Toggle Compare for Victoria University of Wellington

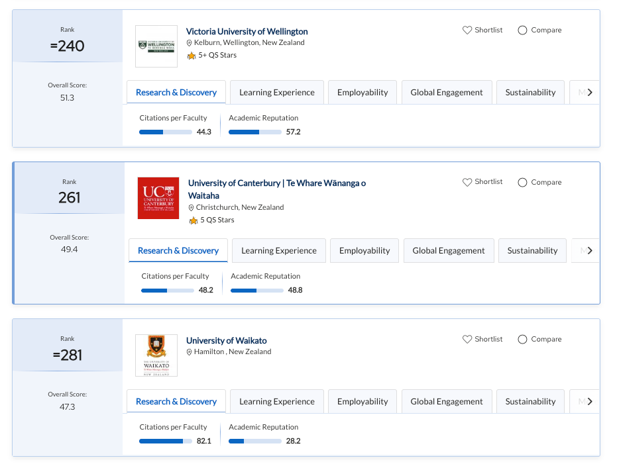522,30
